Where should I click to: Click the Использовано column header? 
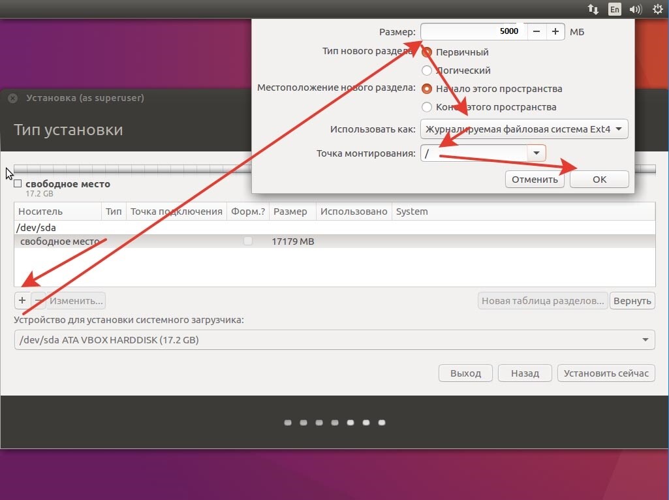[354, 211]
